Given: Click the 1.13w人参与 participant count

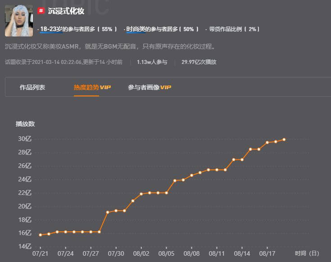Looking at the screenshot, I should click(x=152, y=62).
